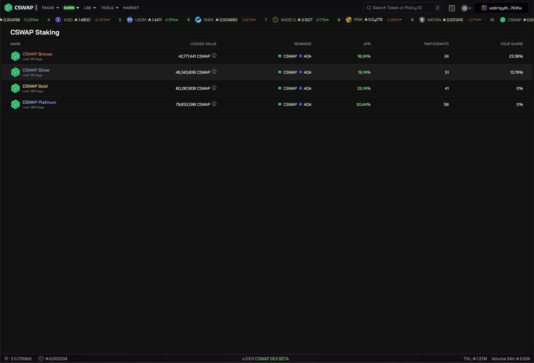The image size is (534, 363).
Task: Click the CSWAP token icon in ticker
Action: click(503, 20)
